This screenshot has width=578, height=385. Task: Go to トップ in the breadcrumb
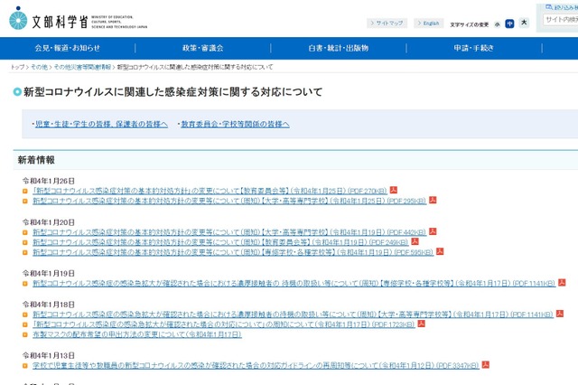pyautogui.click(x=17, y=67)
